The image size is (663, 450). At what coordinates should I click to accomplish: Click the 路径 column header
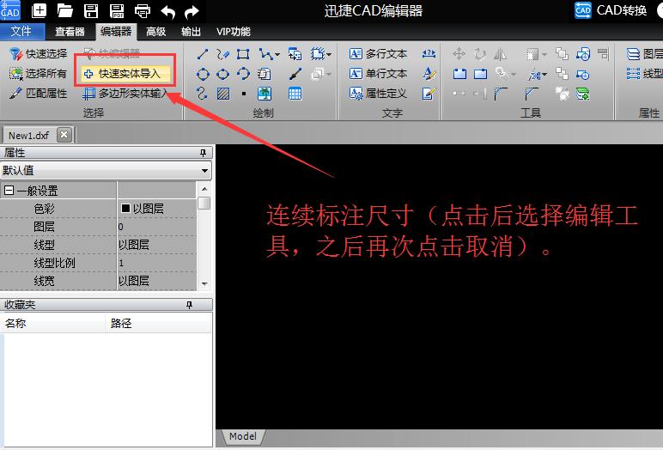tap(158, 323)
